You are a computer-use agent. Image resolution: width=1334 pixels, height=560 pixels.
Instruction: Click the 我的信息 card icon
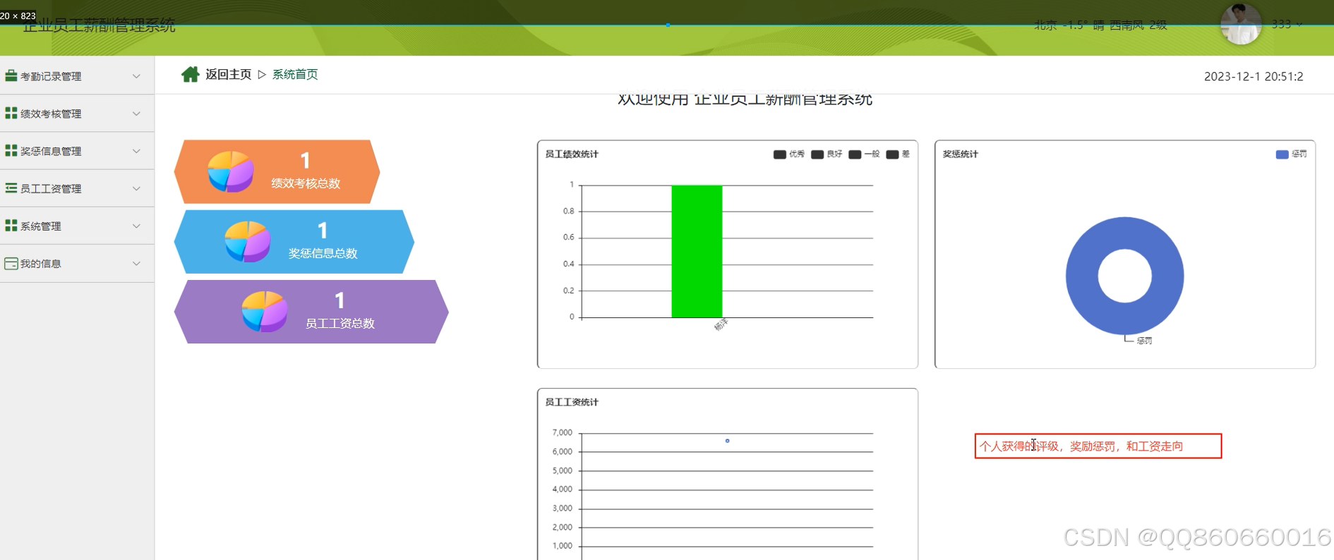(x=11, y=263)
